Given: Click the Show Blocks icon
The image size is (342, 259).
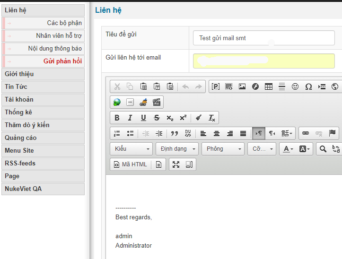Looking at the screenshot, I should click(x=189, y=164).
